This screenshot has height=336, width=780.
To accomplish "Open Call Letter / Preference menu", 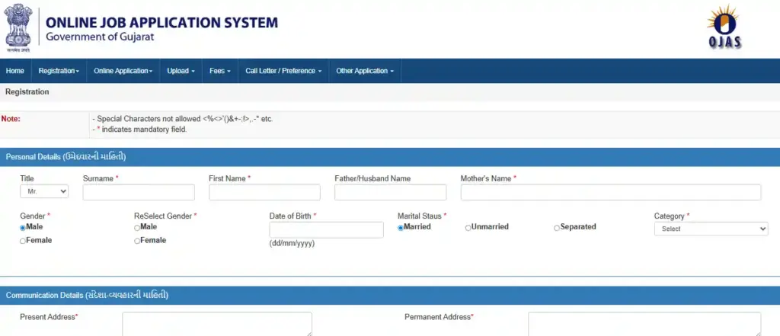I will click(283, 71).
